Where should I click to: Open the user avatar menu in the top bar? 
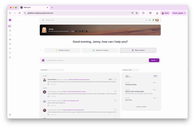click(157, 20)
